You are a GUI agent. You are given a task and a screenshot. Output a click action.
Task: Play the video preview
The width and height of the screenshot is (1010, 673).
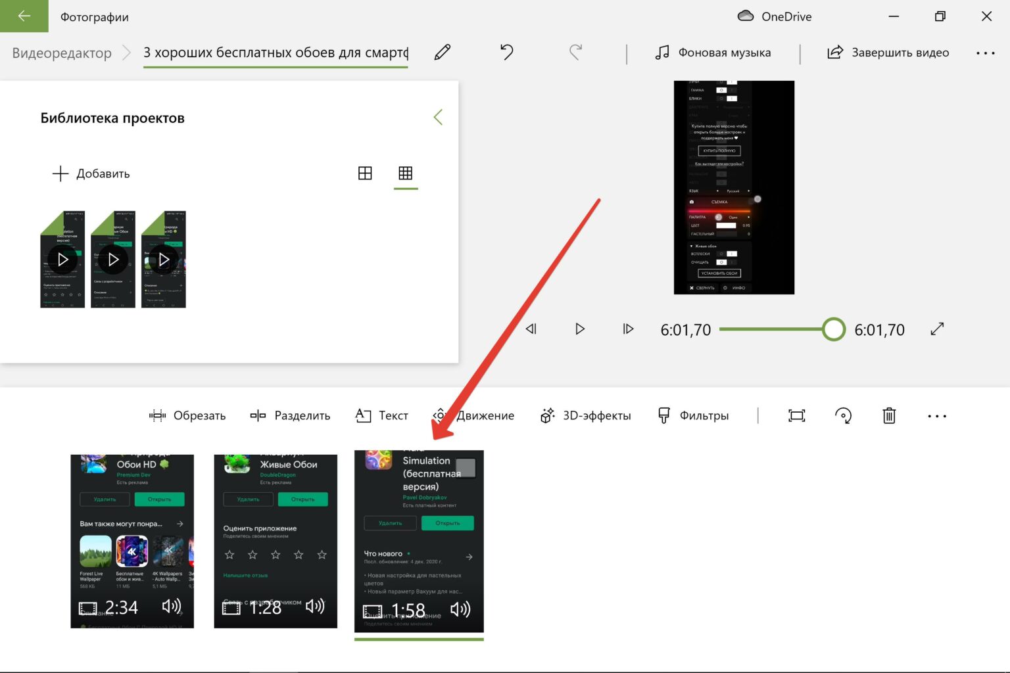click(579, 329)
